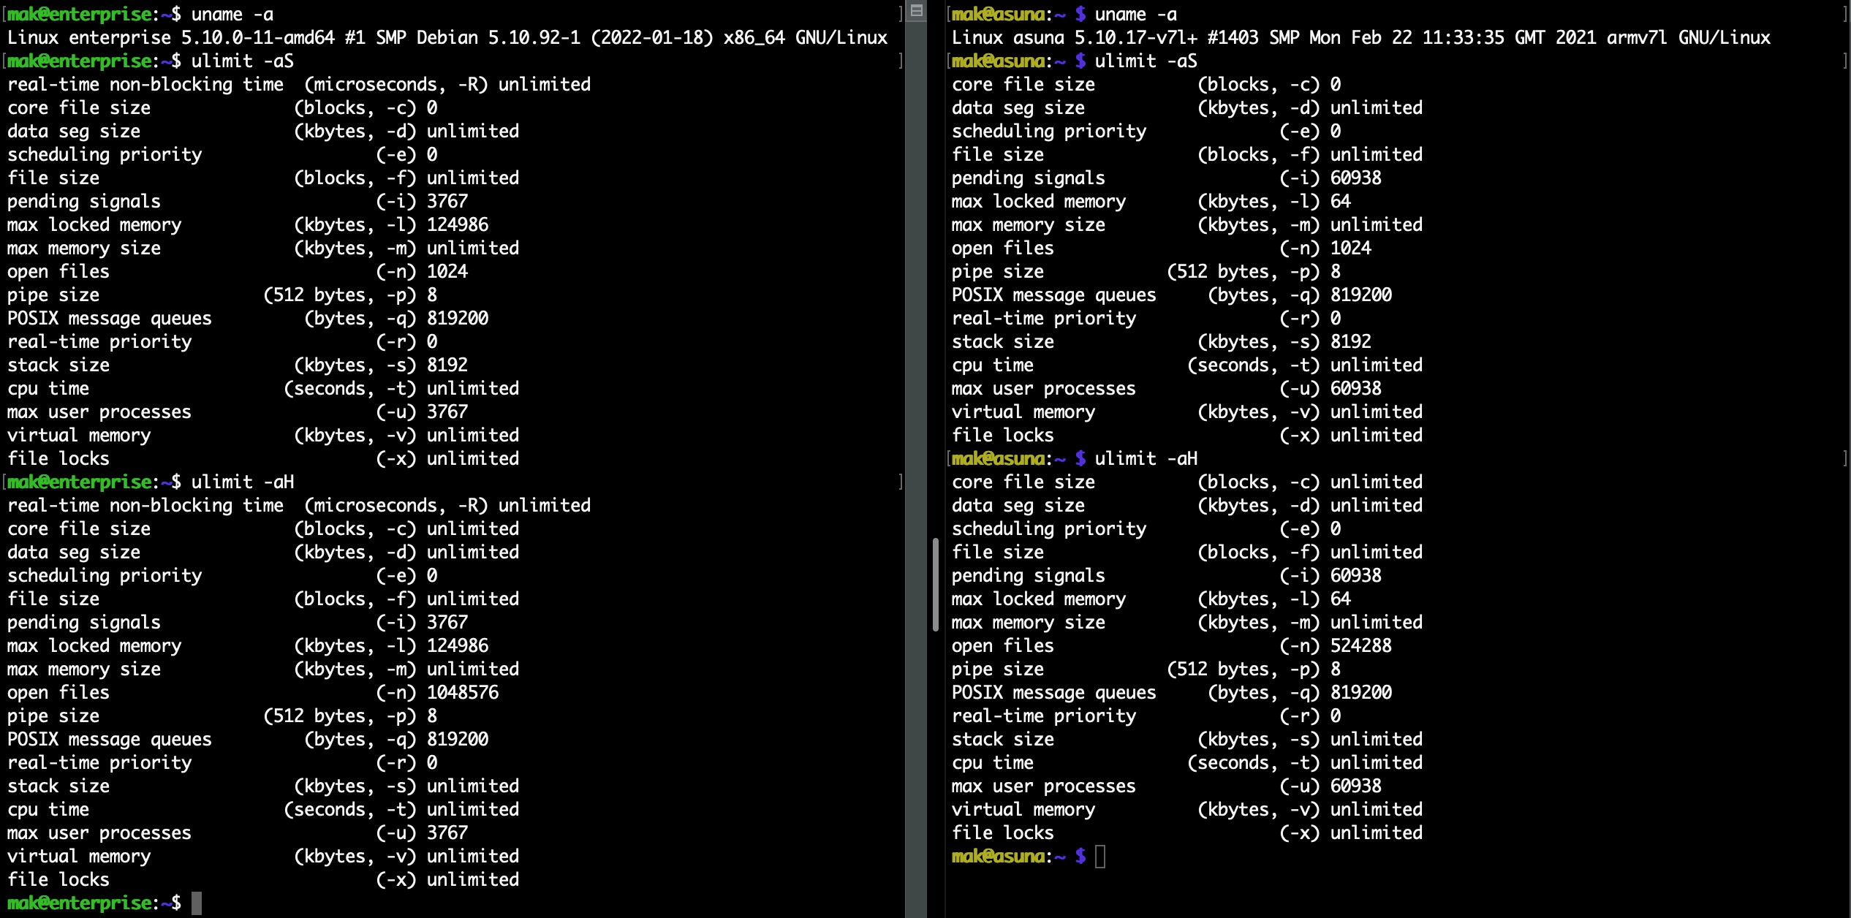Click 'armv7l' in the asuna uname output
The height and width of the screenshot is (918, 1851).
1636,38
